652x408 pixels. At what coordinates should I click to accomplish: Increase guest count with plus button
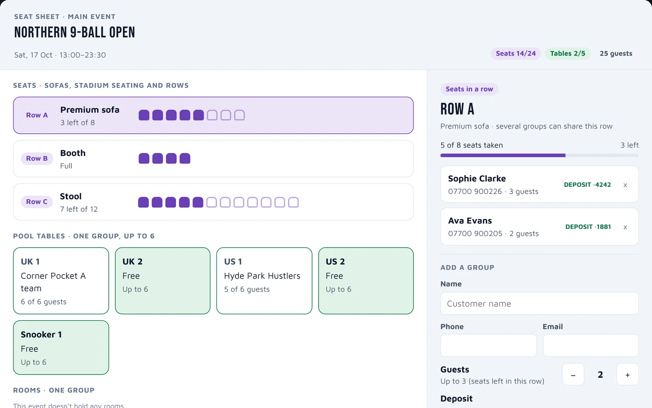(x=628, y=375)
